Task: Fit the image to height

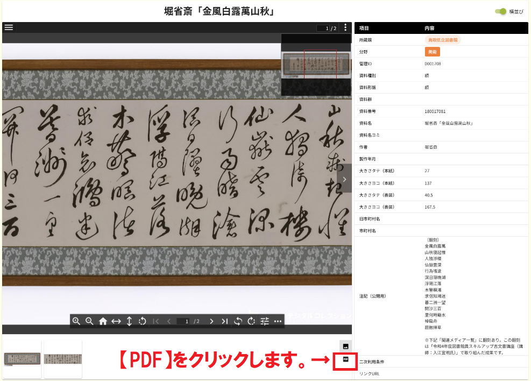Action: [x=128, y=322]
